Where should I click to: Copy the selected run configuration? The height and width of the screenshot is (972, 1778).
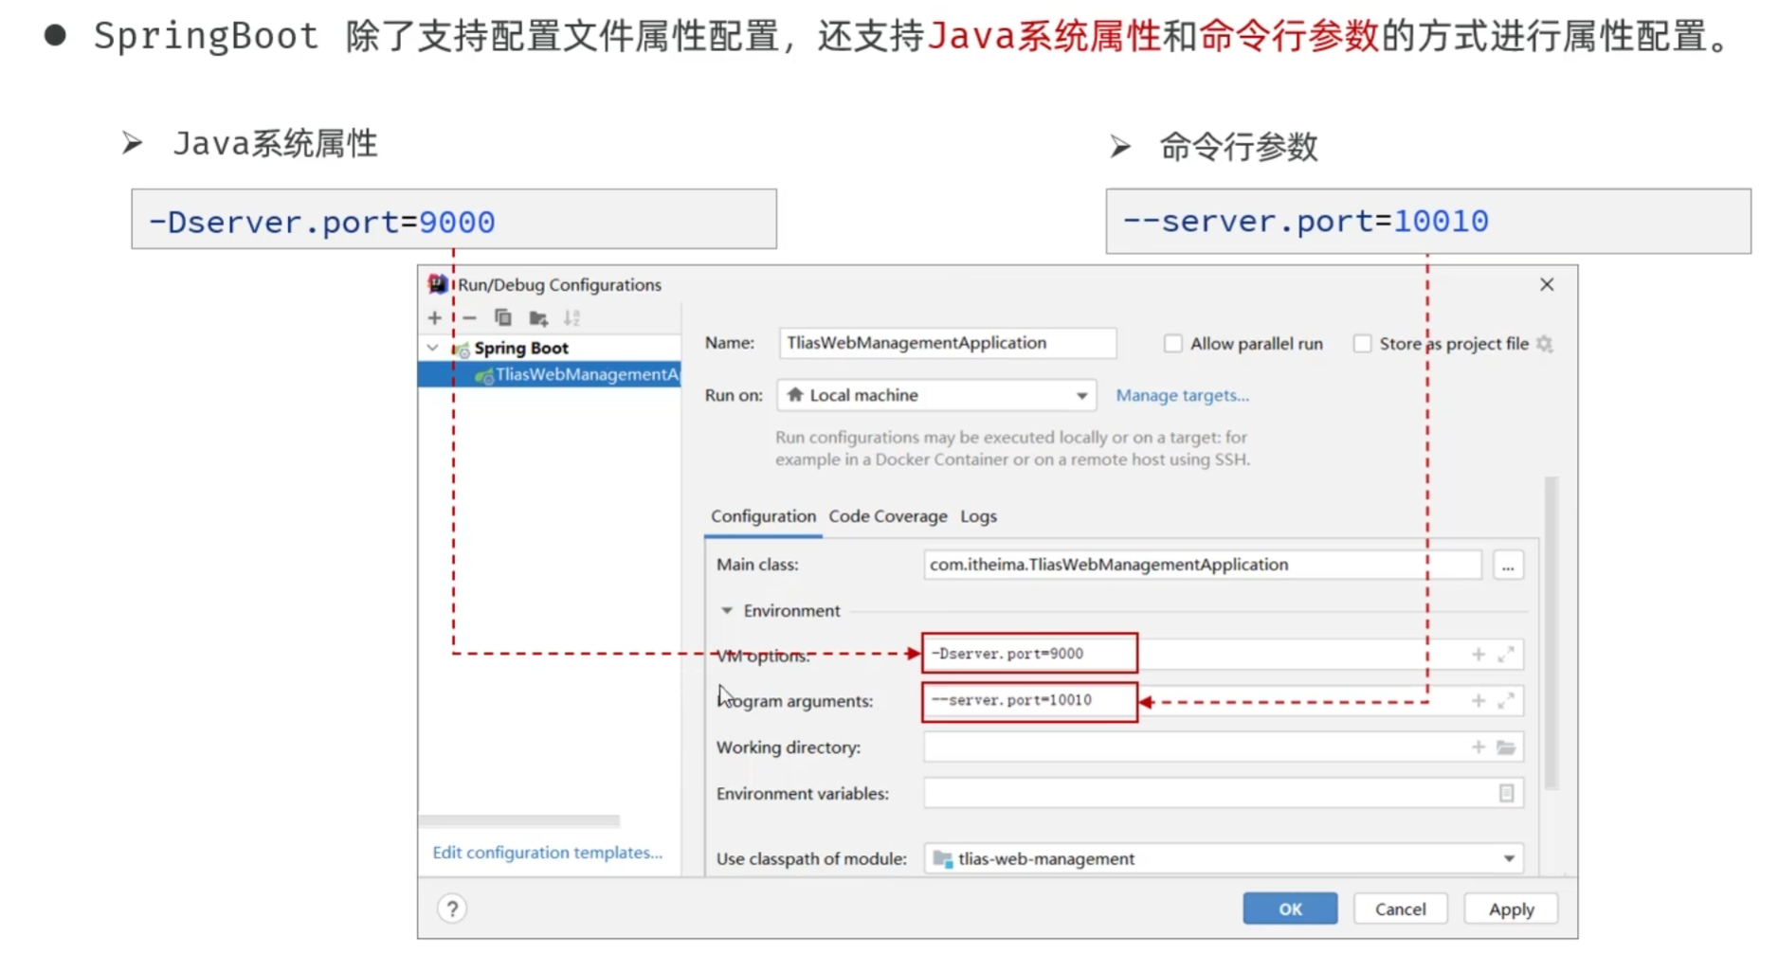pos(503,318)
